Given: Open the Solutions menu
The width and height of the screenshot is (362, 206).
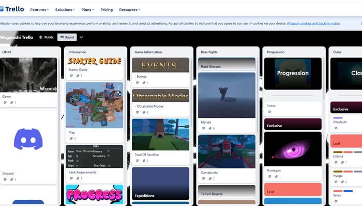Looking at the screenshot, I should [65, 10].
